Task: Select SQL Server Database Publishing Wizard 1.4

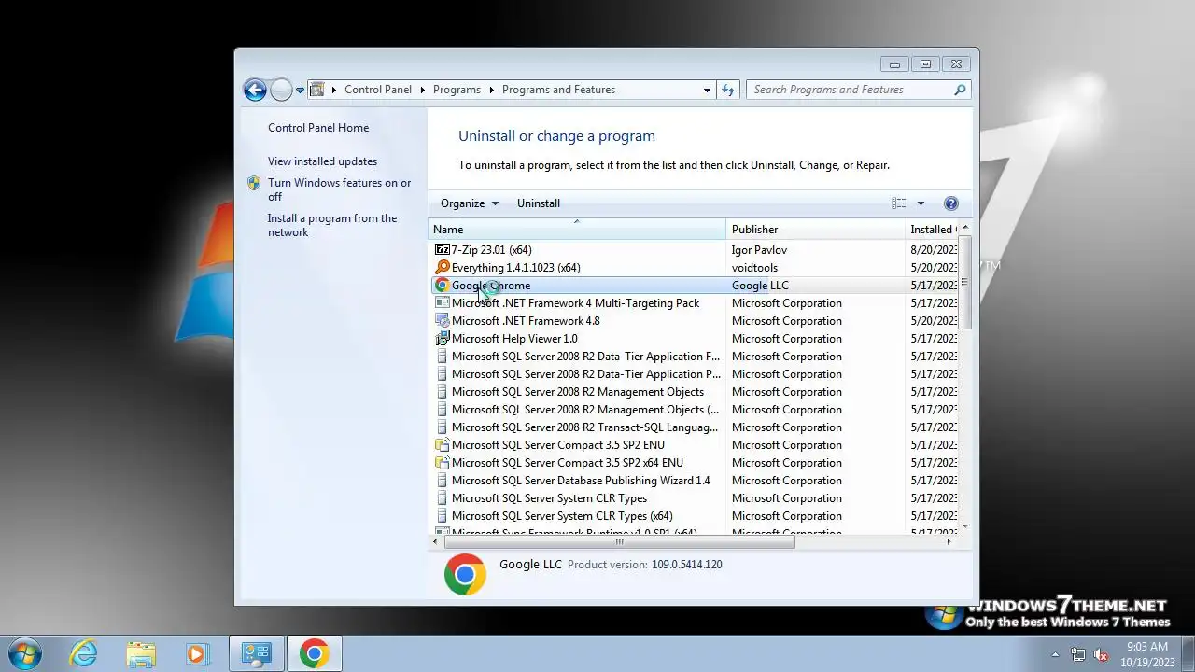Action: pyautogui.click(x=581, y=481)
